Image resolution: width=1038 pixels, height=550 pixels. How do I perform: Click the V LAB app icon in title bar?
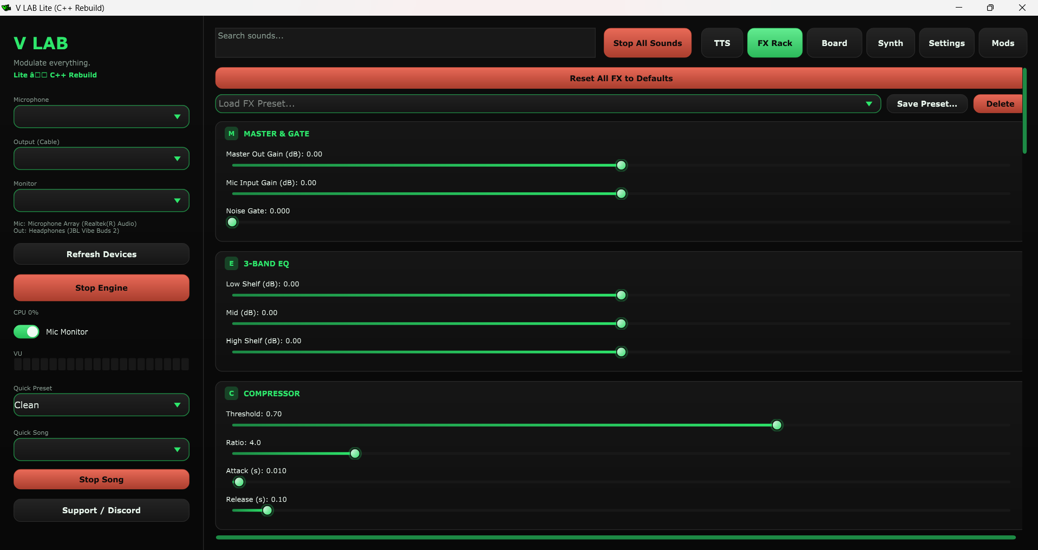tap(6, 8)
